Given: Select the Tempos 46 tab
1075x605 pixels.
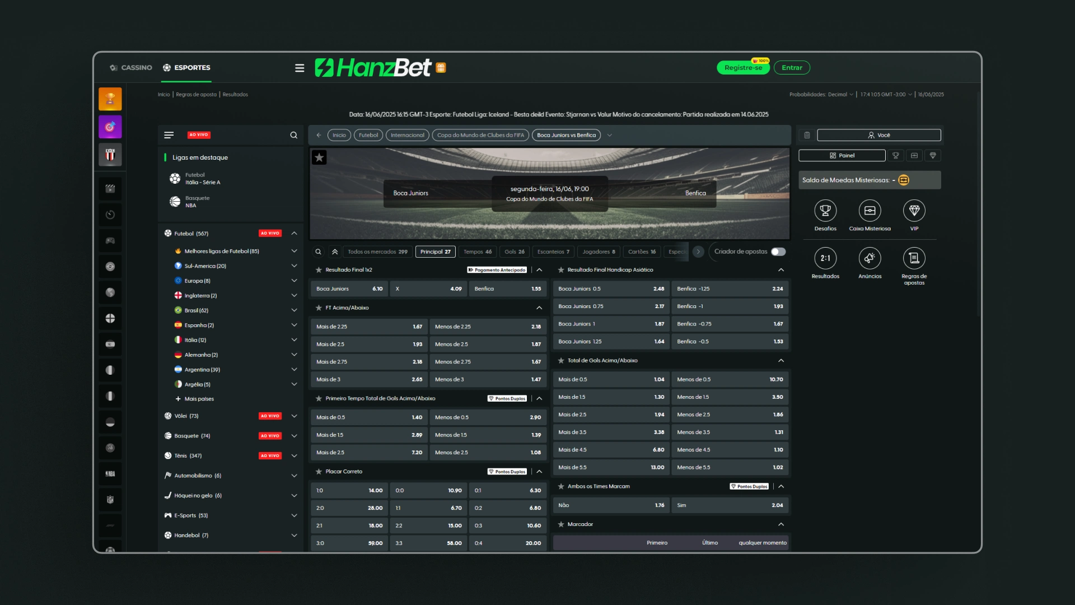Looking at the screenshot, I should click(478, 252).
